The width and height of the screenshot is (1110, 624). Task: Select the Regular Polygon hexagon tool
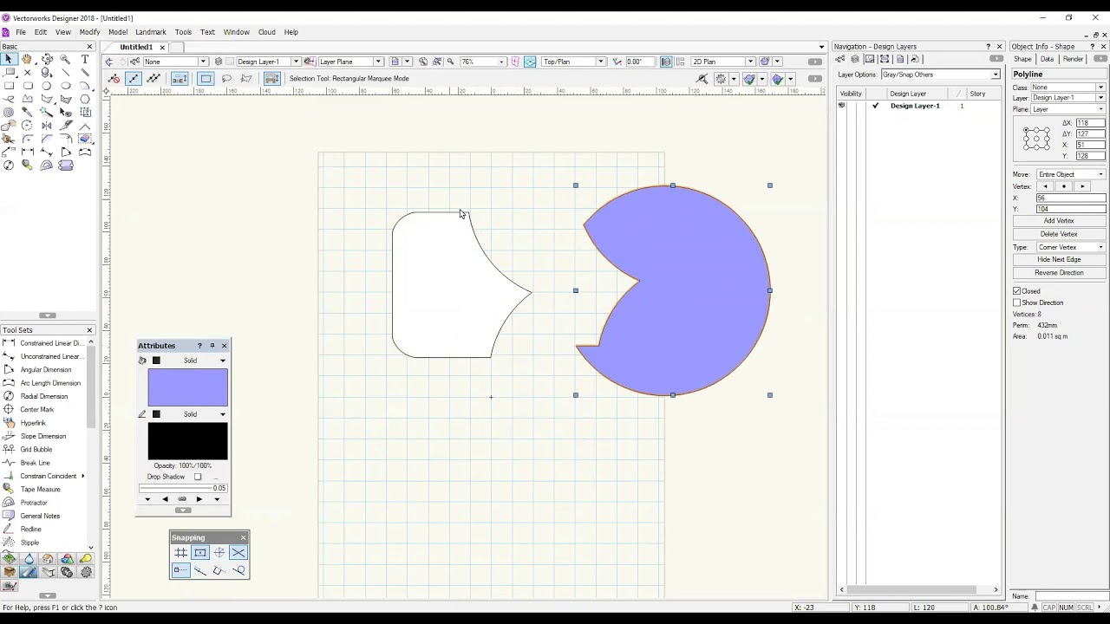tap(85, 99)
